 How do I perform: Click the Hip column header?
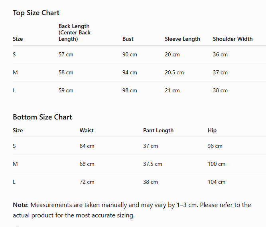[212, 131]
